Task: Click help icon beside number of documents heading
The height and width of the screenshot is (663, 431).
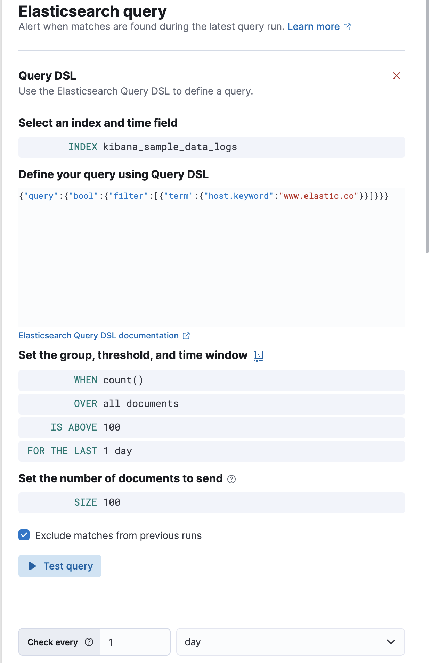Action: click(231, 479)
